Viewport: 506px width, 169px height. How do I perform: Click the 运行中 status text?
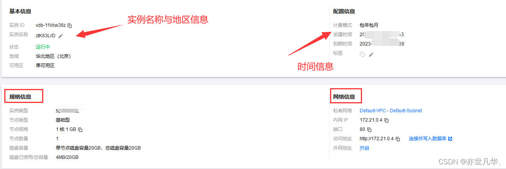(x=43, y=47)
